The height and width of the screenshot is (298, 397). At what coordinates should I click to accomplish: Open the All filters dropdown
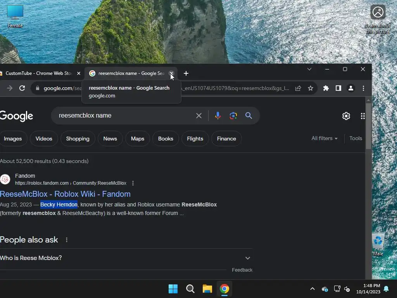point(325,139)
